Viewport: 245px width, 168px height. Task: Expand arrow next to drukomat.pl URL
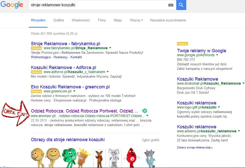pyautogui.click(x=243, y=83)
